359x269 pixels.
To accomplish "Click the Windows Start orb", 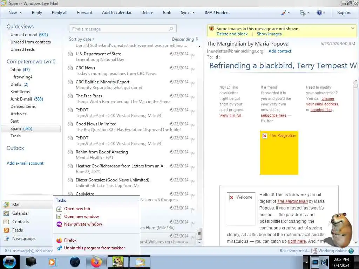I will (9, 262).
